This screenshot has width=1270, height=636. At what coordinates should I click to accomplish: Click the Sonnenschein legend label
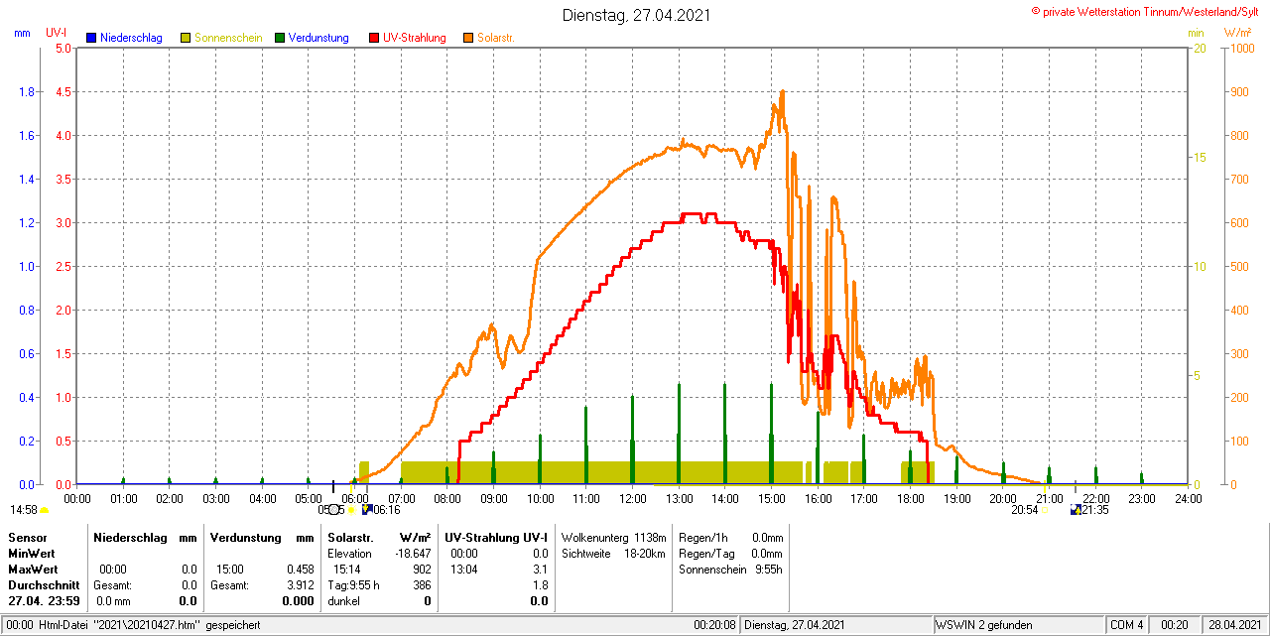228,38
